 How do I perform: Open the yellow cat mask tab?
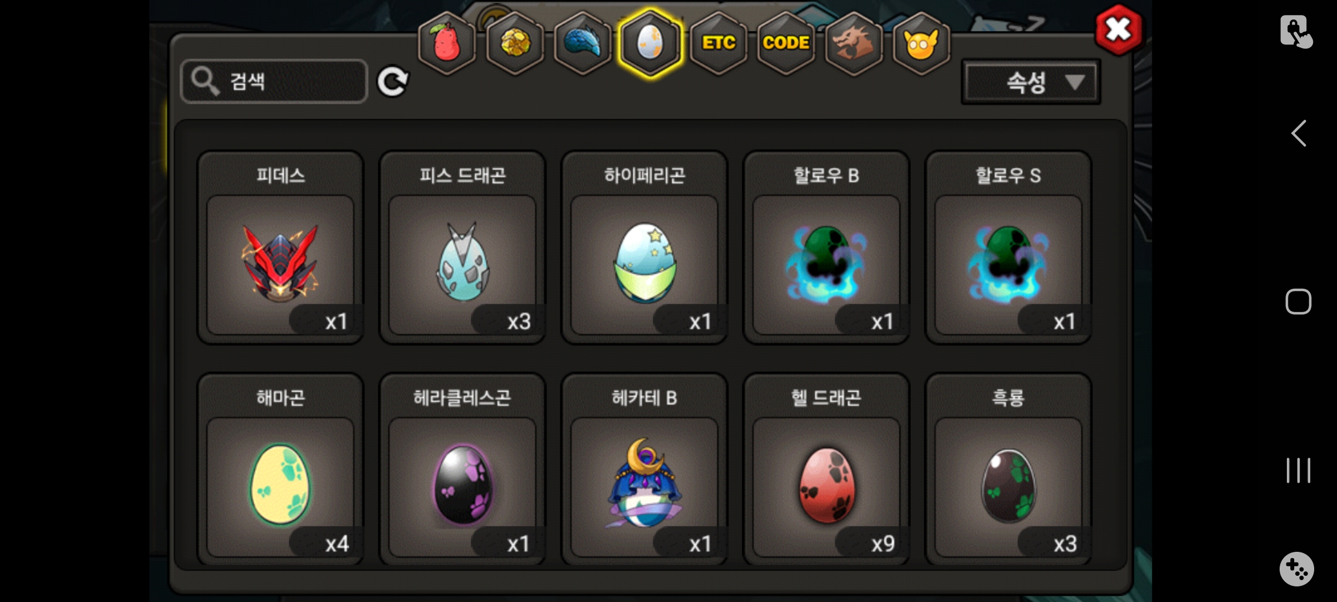click(921, 43)
